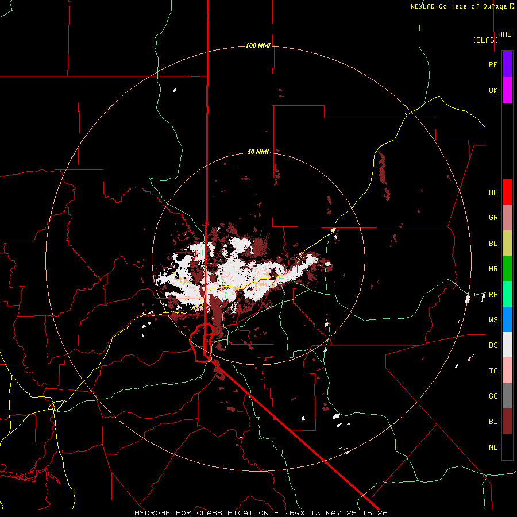The width and height of the screenshot is (517, 517).
Task: Click the 100 NMI range ring label
Action: tap(258, 45)
